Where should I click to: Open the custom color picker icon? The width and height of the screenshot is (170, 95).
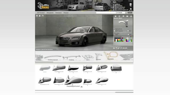[131, 37]
